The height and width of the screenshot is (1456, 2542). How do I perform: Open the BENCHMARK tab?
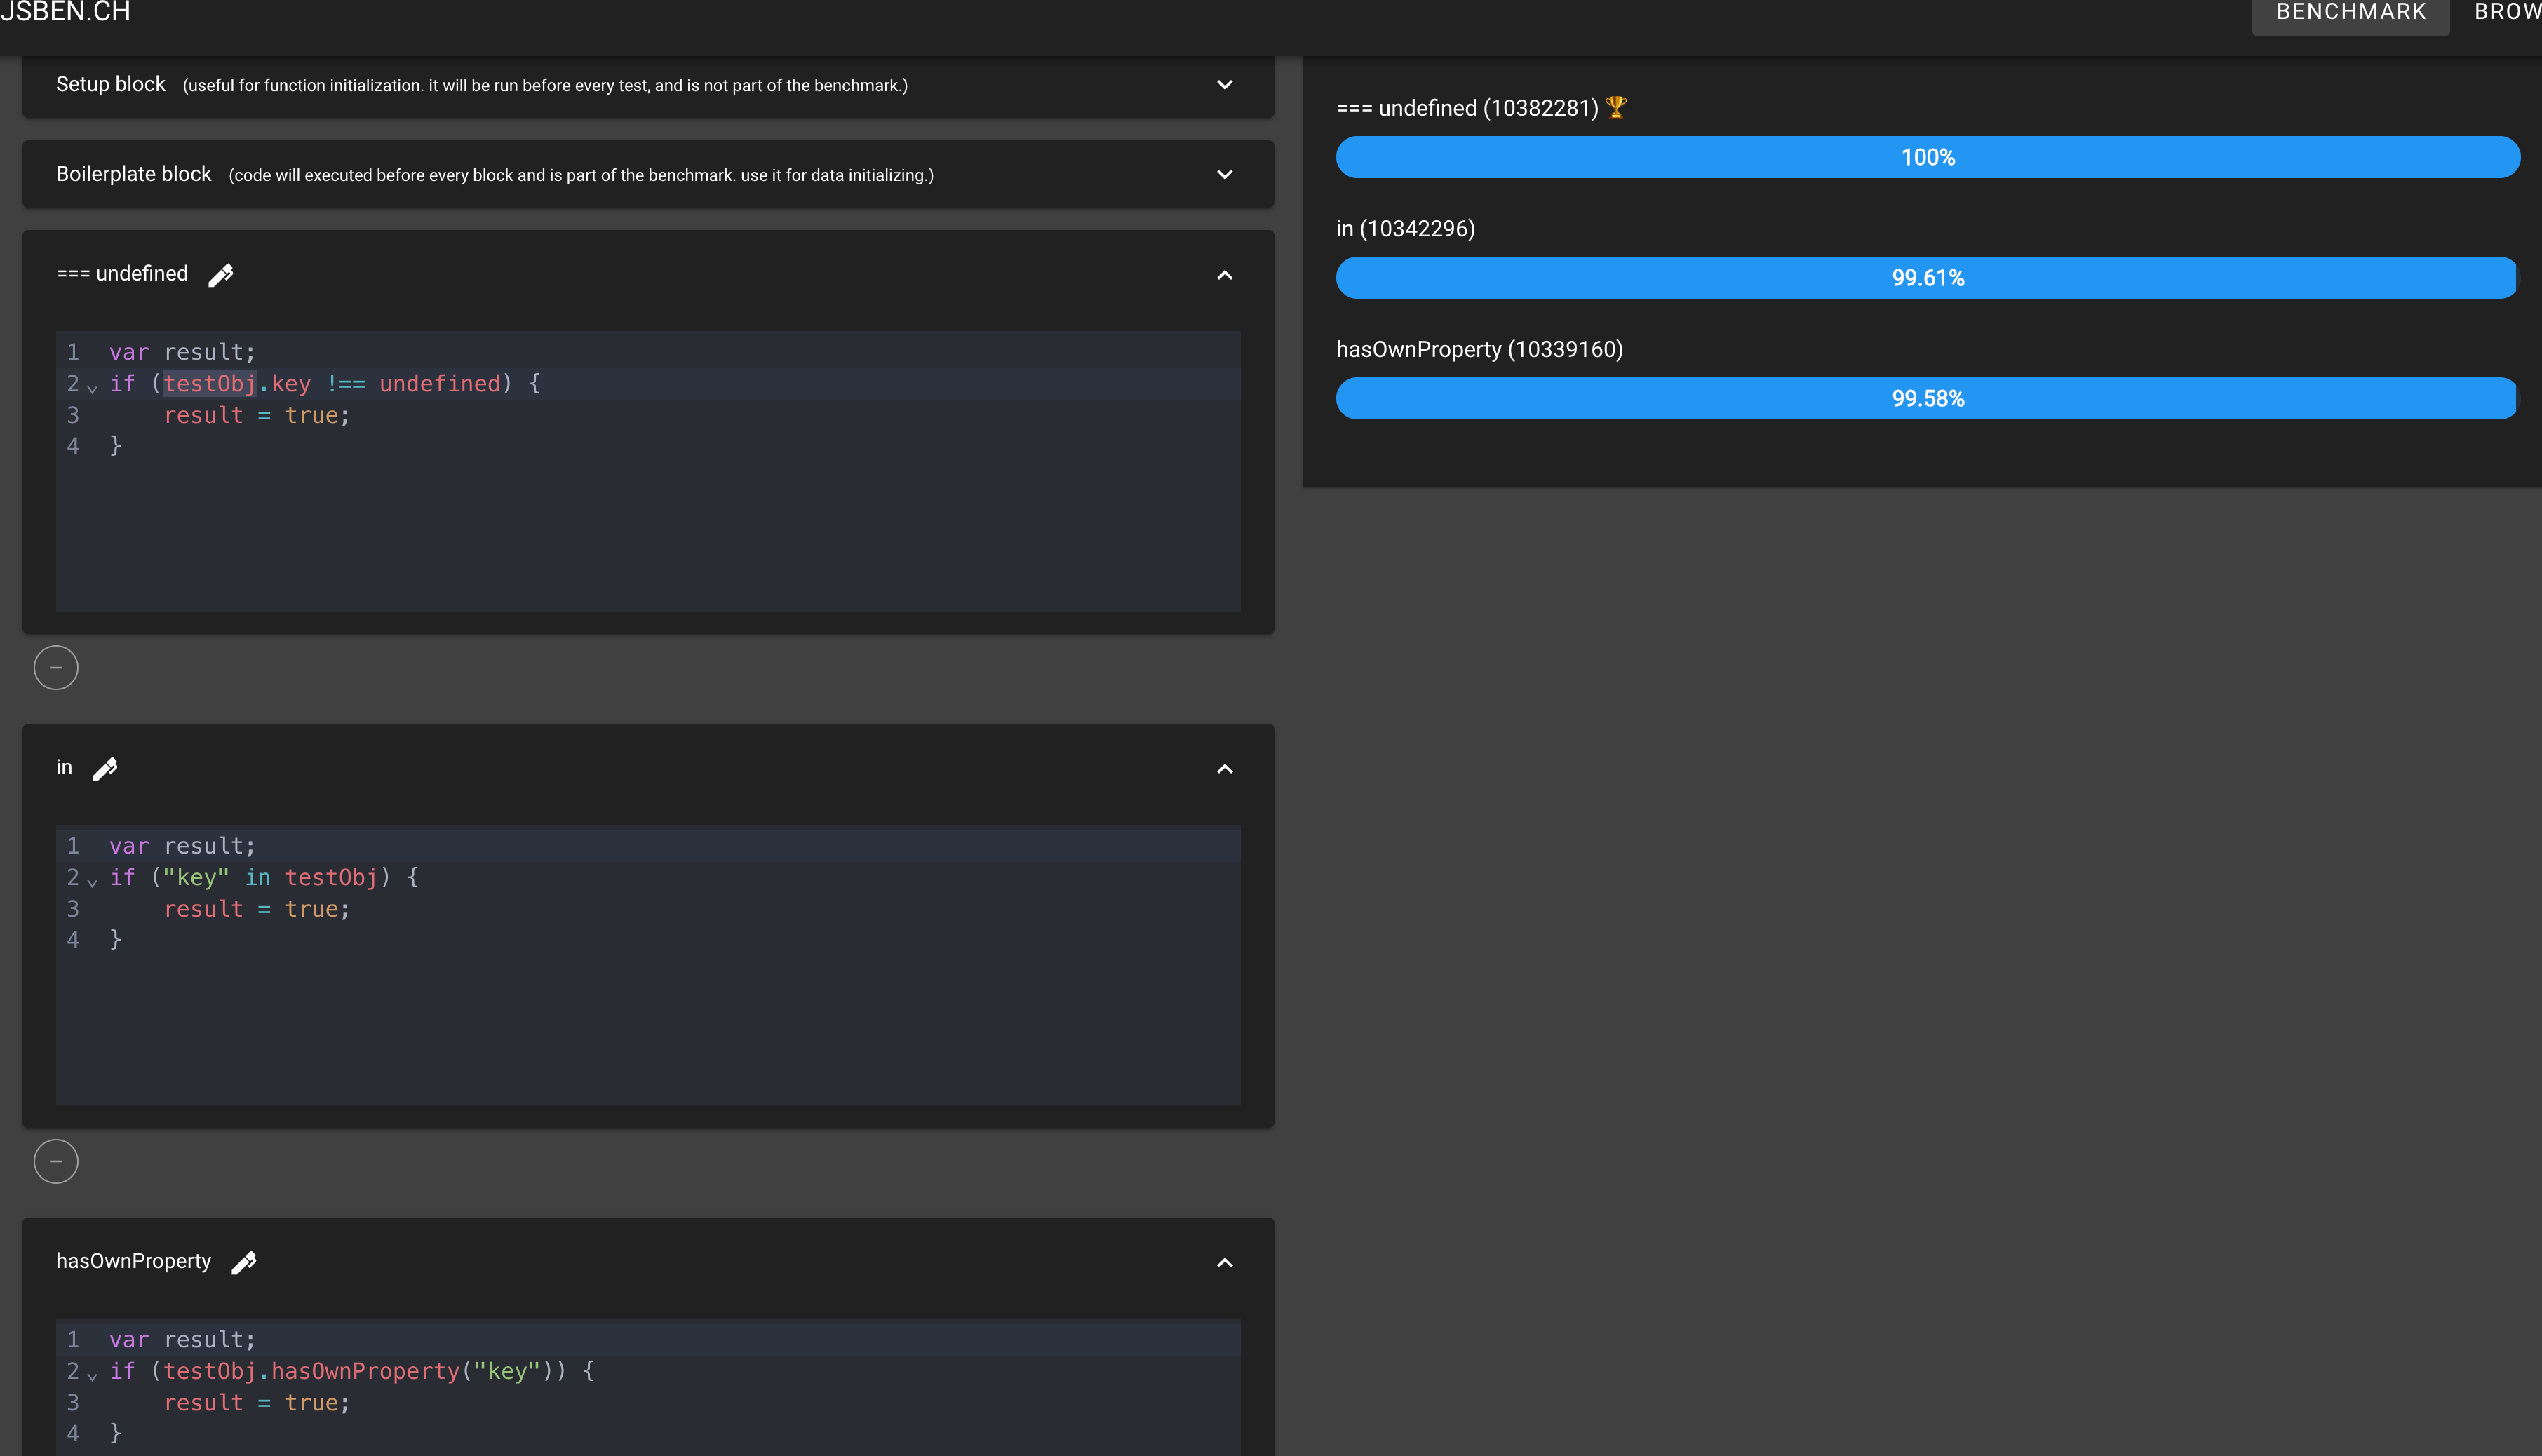click(2350, 13)
